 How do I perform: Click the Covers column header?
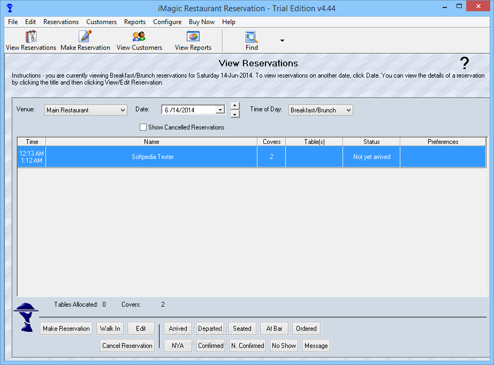click(271, 142)
